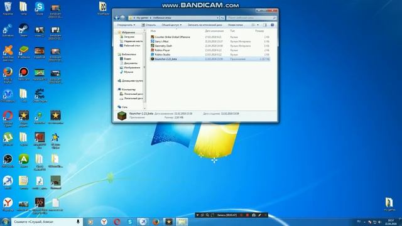
Task: Select Рабочий стол in navigation pane
Action: click(x=132, y=46)
